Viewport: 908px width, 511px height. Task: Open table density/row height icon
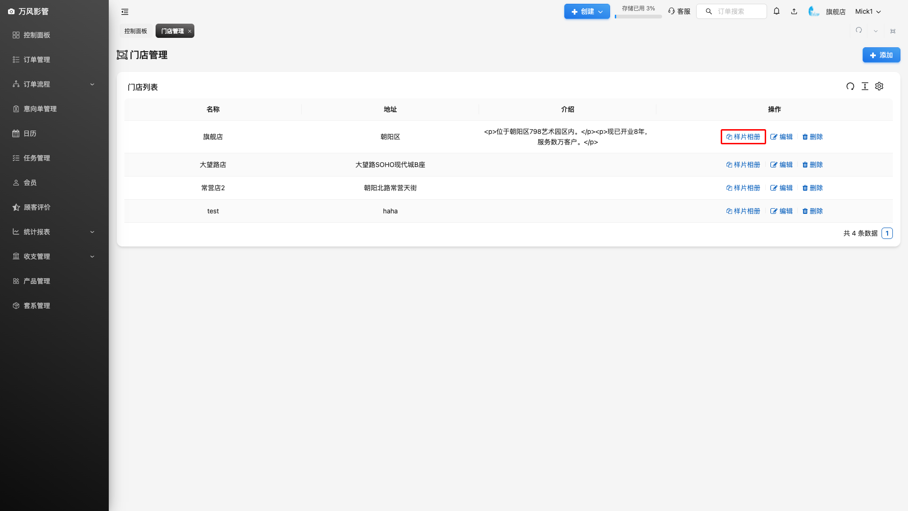pos(865,86)
